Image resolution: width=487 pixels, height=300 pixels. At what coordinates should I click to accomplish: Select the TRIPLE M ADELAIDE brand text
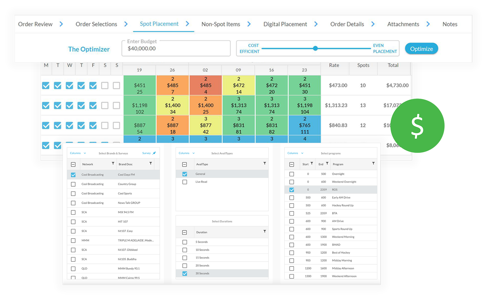[136, 240]
